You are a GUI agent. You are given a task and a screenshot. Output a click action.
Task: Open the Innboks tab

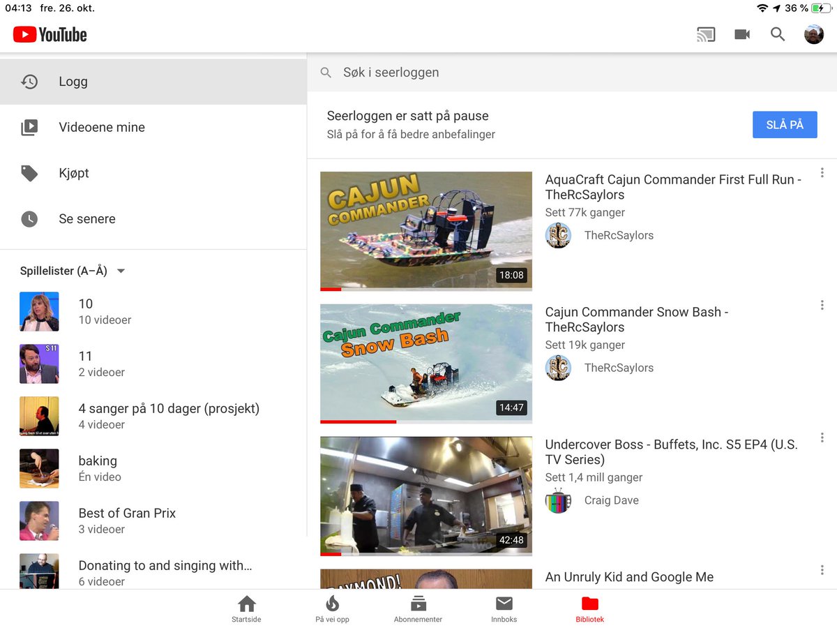[504, 608]
